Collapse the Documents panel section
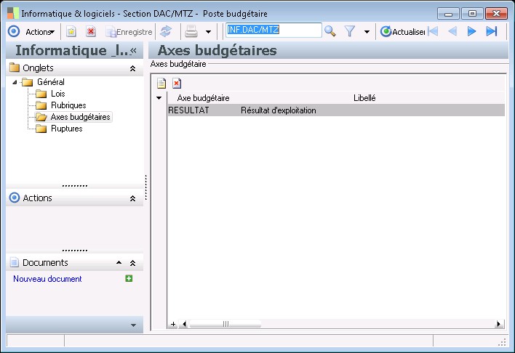Screen dimensions: 515x353 point(132,263)
